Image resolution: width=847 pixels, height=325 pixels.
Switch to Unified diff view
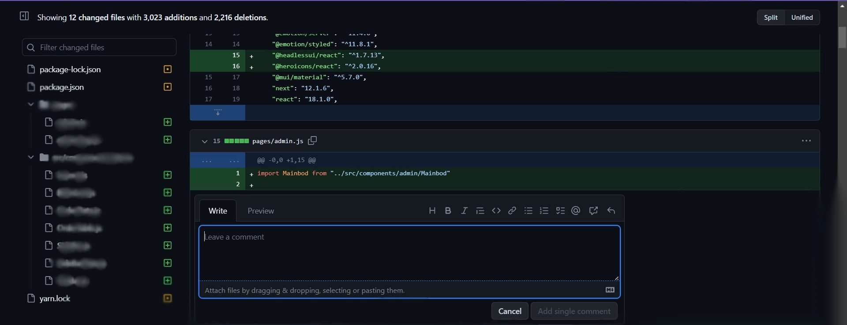(802, 18)
